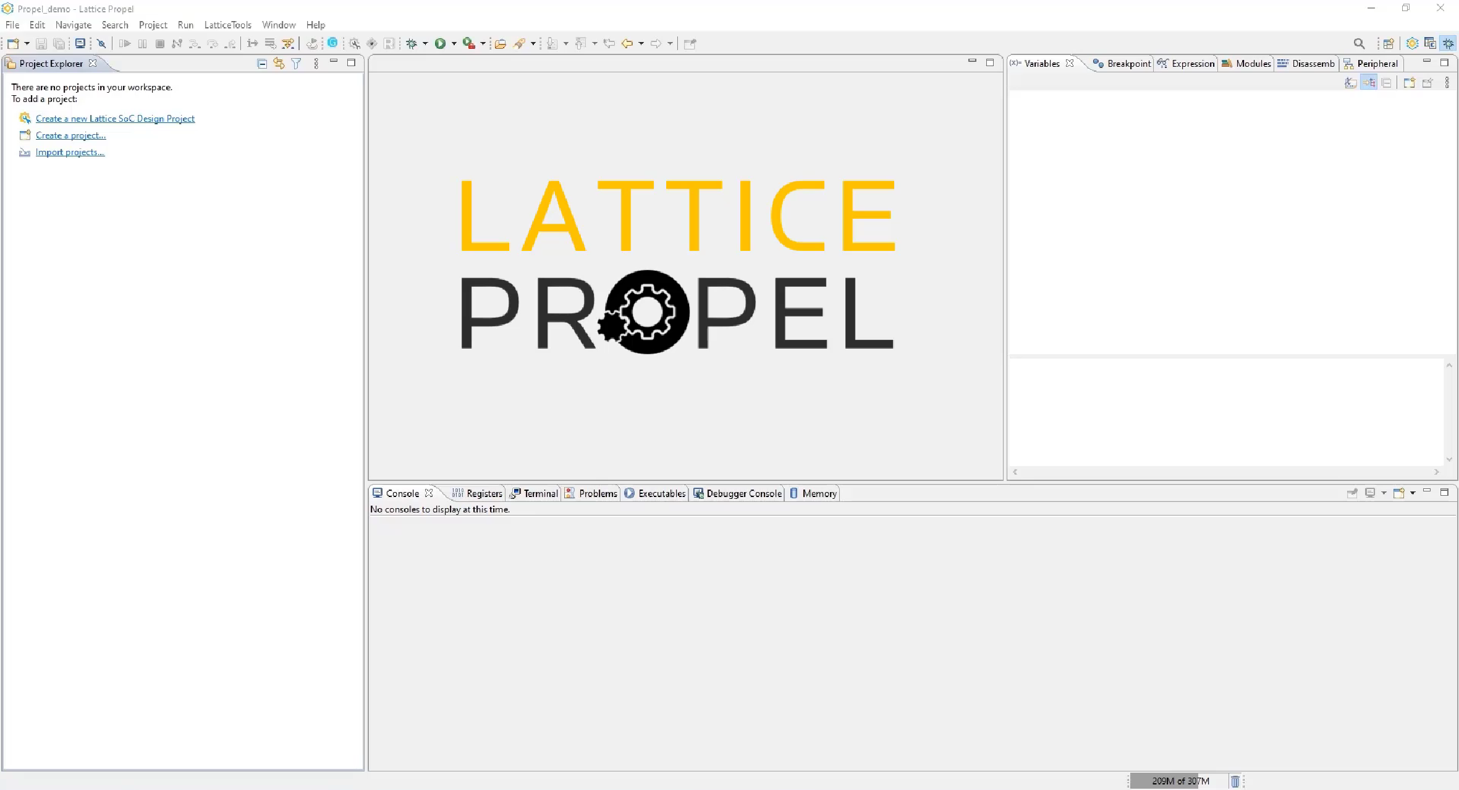Toggle Link with Editor in Project Explorer
This screenshot has height=790, width=1459.
click(278, 63)
